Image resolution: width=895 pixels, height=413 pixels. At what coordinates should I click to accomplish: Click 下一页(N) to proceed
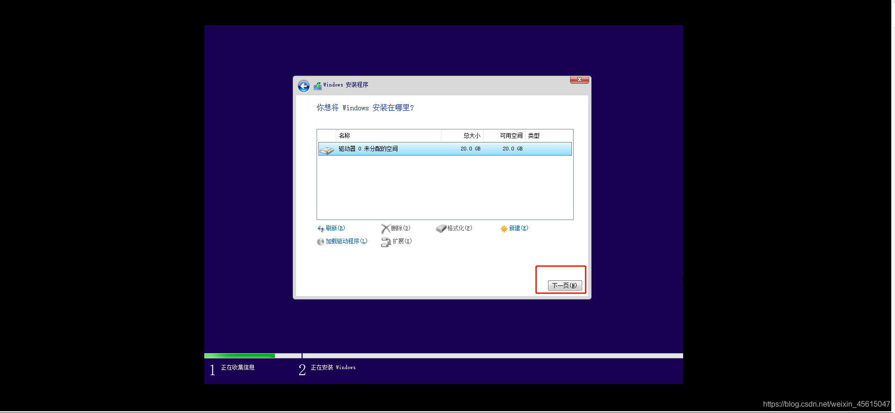(565, 285)
